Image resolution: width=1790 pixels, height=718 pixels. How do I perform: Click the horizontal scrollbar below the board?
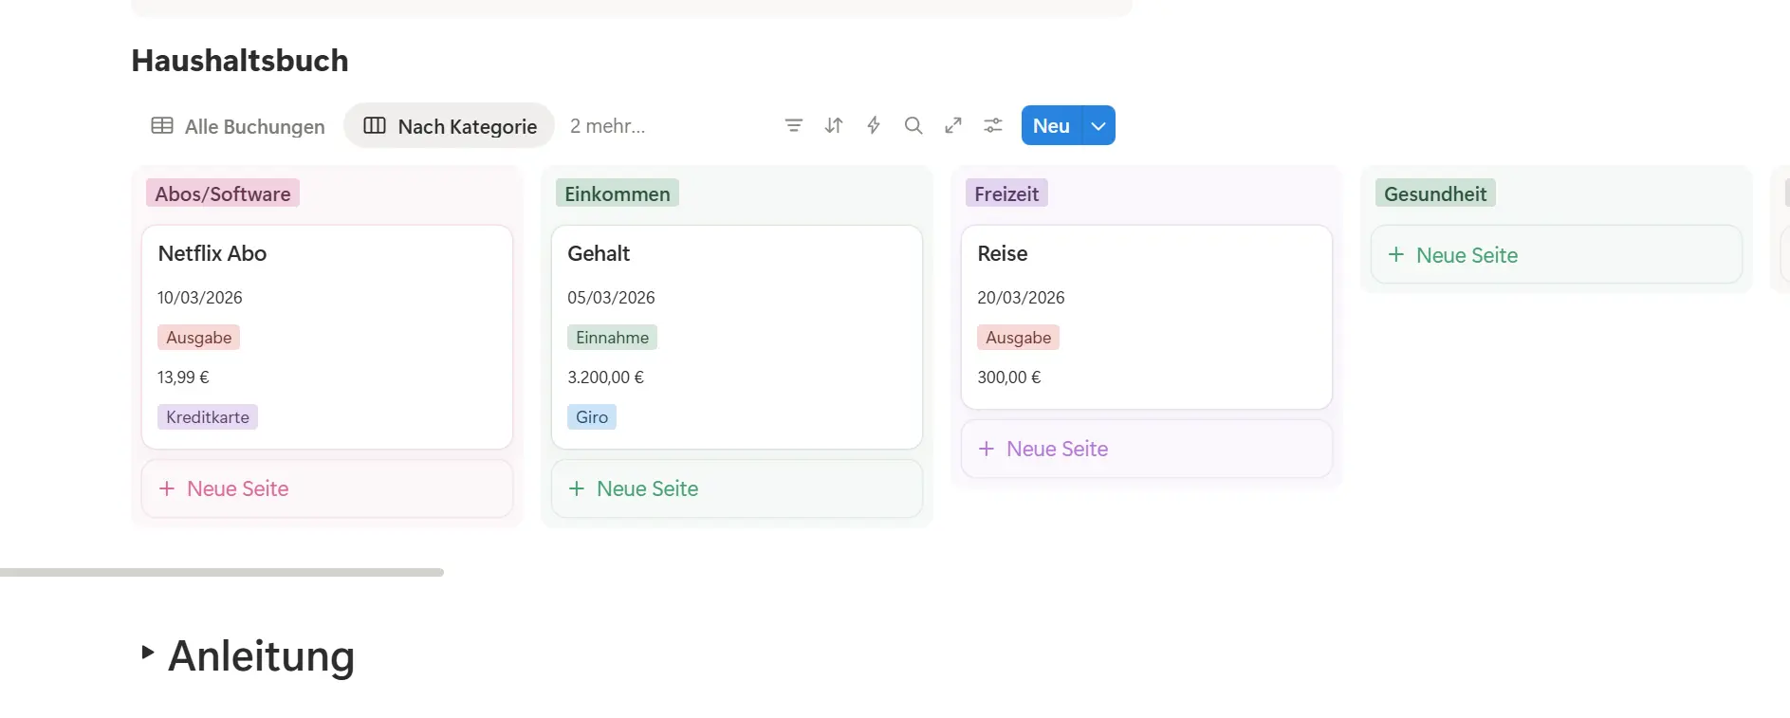tap(222, 572)
